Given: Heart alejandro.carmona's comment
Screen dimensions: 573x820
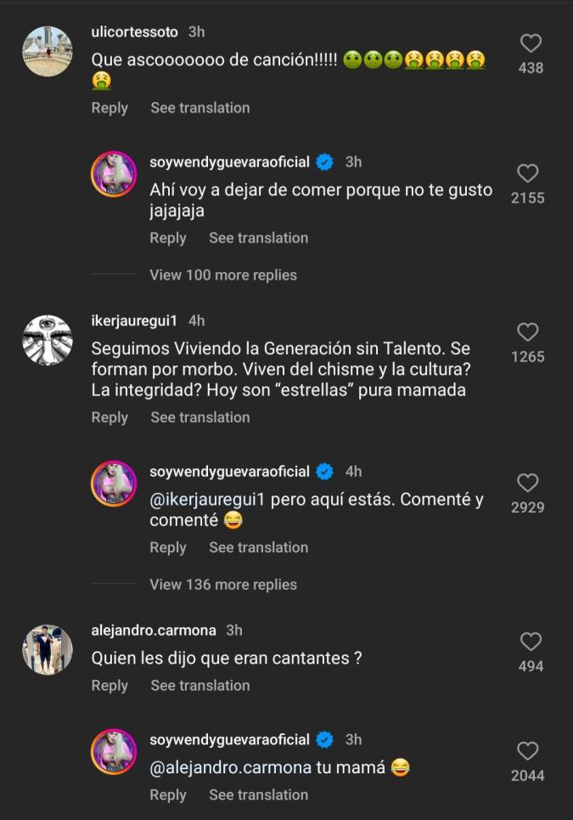Looking at the screenshot, I should pos(531,642).
